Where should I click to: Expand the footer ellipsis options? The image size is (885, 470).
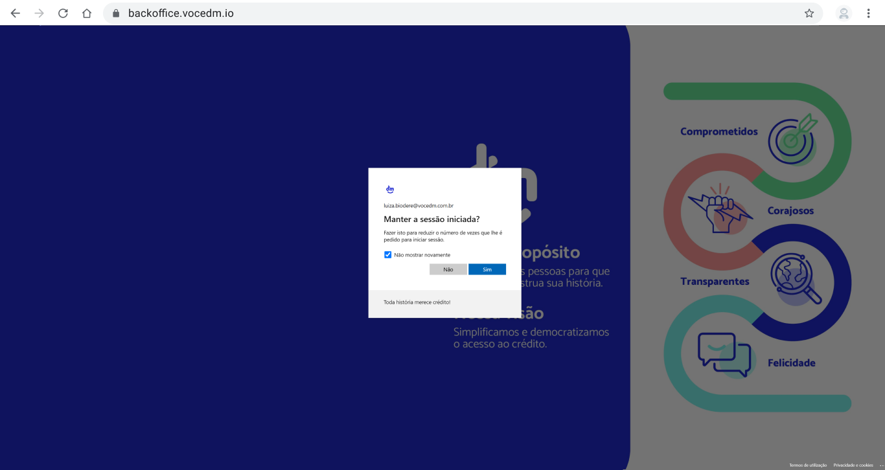881,465
